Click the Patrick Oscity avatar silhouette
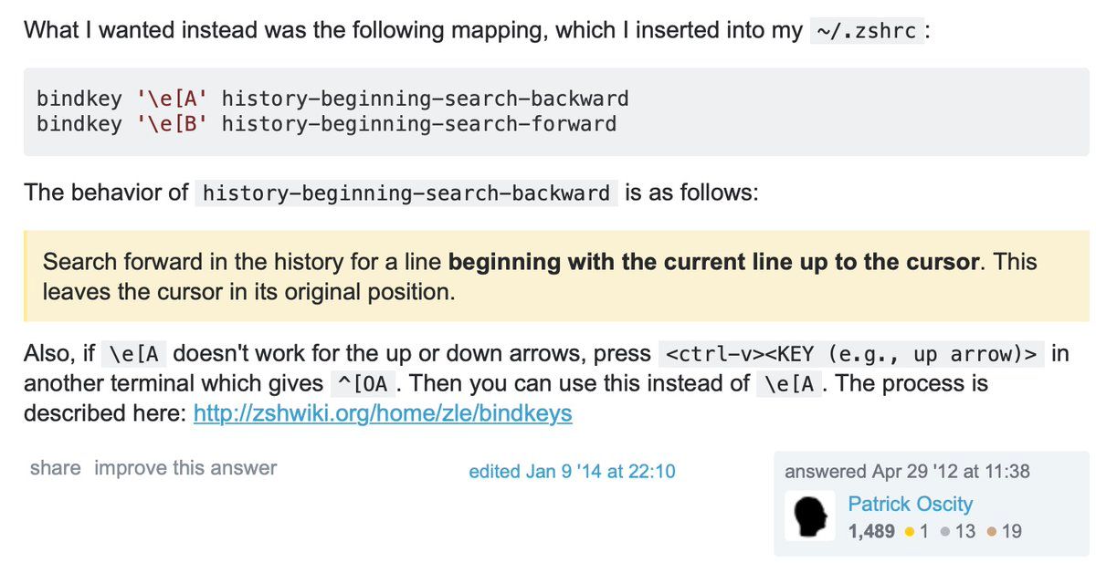Viewport: 1096px width, 563px height. click(811, 516)
